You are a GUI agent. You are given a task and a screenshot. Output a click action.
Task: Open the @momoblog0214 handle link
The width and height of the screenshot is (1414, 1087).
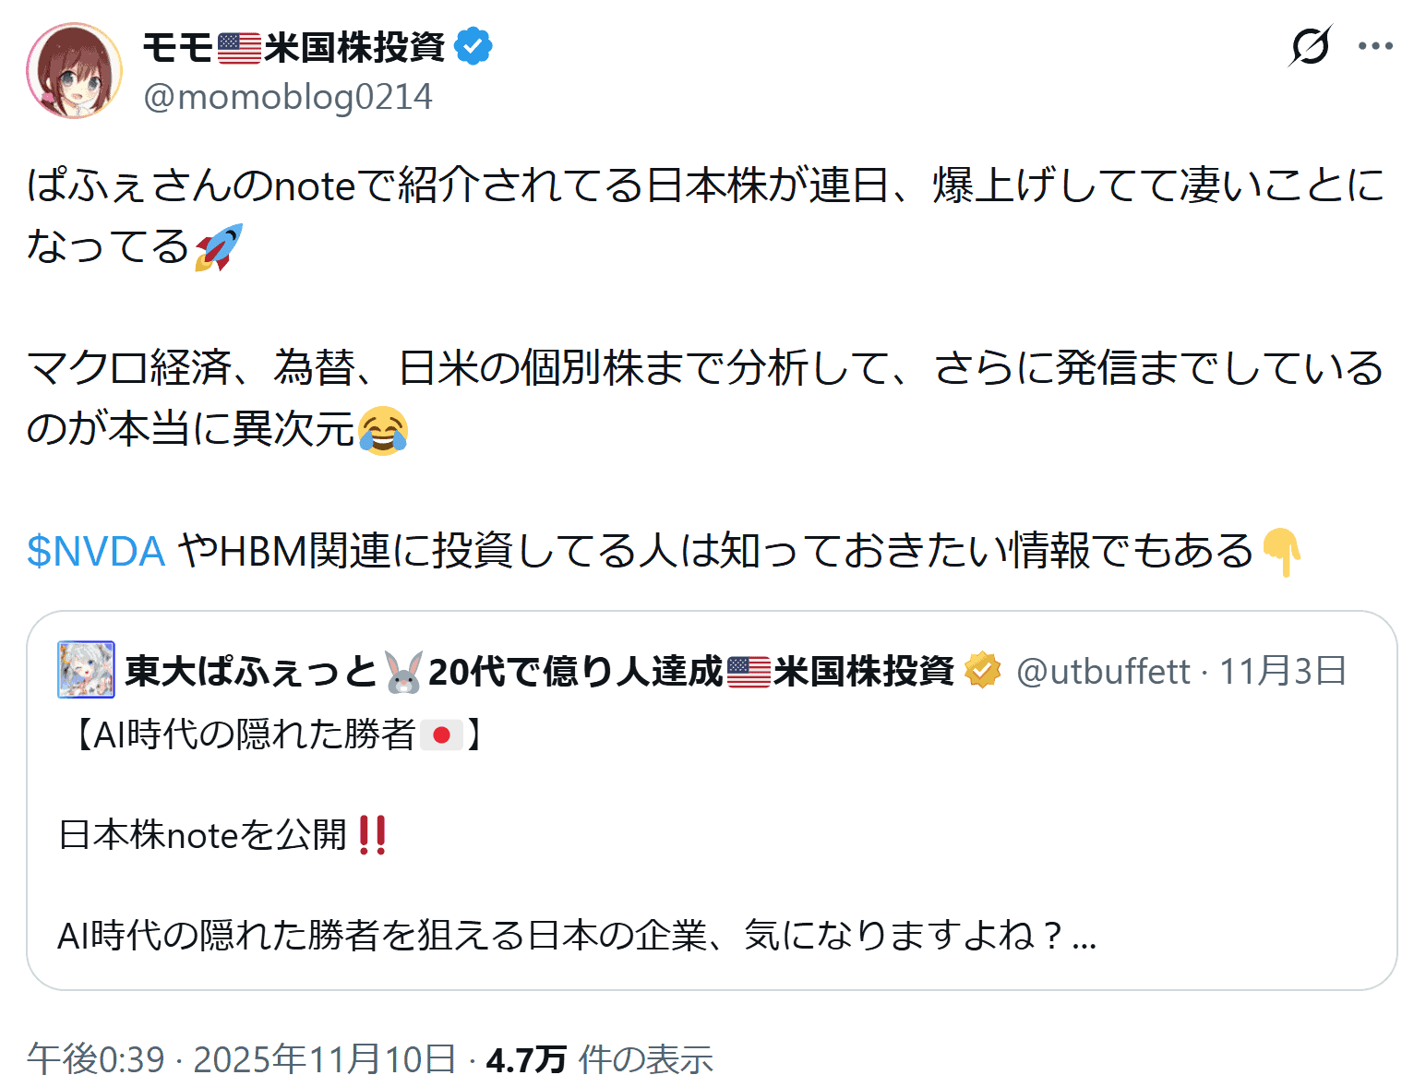pos(287,97)
